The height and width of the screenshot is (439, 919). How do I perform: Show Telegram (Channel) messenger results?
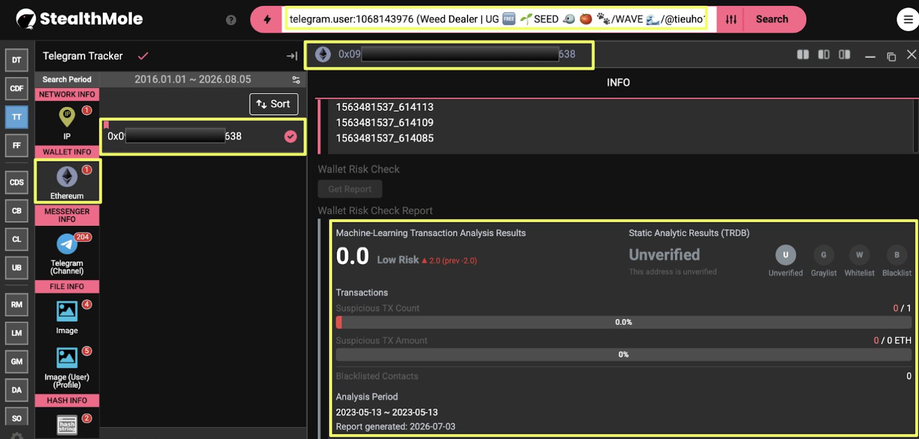(67, 253)
